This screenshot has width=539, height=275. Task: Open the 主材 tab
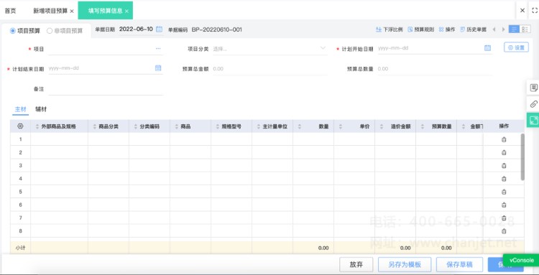pos(20,109)
